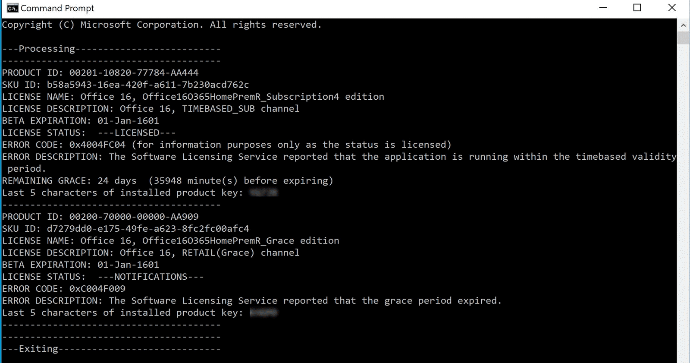690x363 pixels.
Task: Click the "---NOTIFICATIONS---" status text
Action: pyautogui.click(x=151, y=277)
